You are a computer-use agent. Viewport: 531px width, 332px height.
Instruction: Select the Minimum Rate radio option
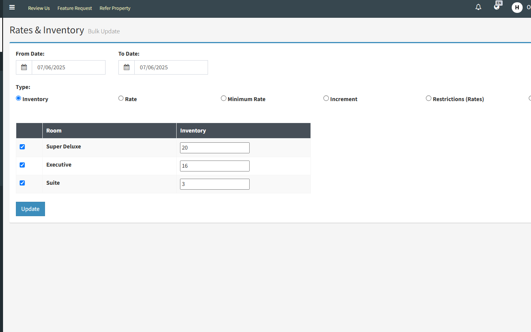(x=224, y=98)
